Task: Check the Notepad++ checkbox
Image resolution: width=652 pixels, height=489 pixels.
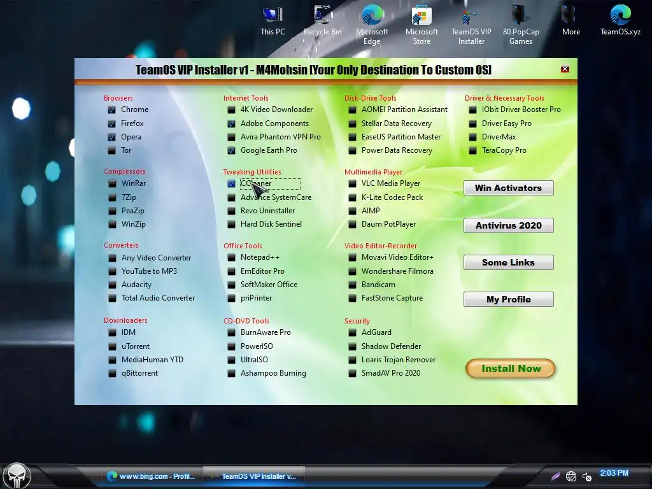Action: tap(232, 257)
